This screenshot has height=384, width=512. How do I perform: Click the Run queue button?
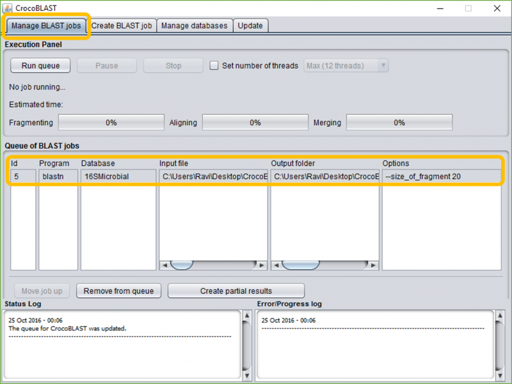click(40, 66)
